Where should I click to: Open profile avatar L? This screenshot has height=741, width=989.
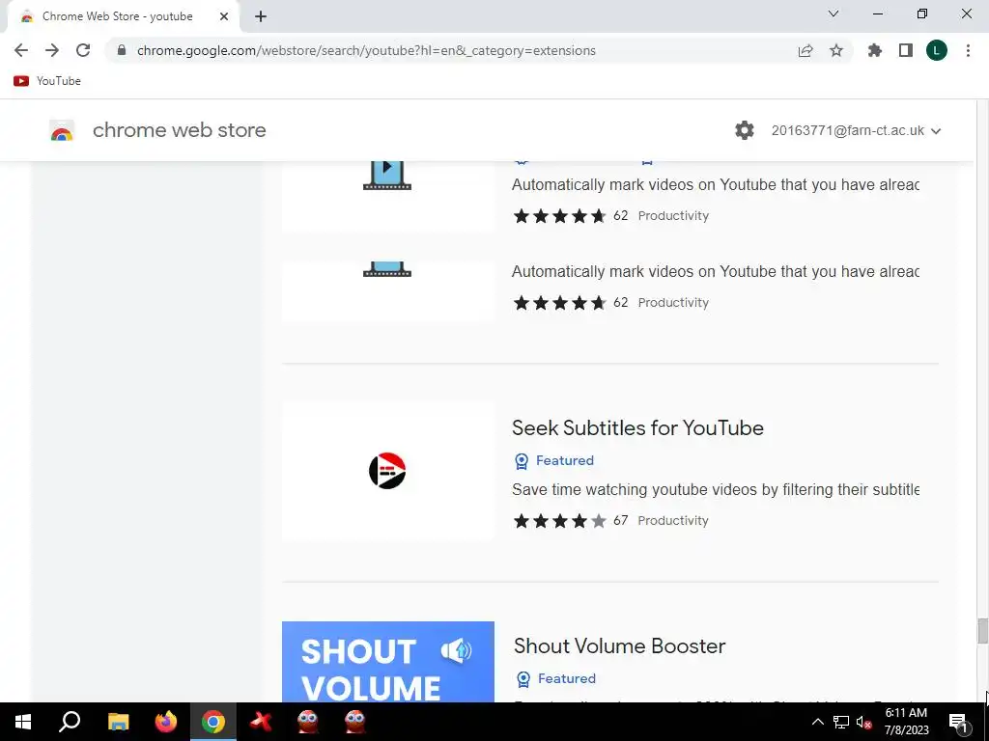point(937,50)
